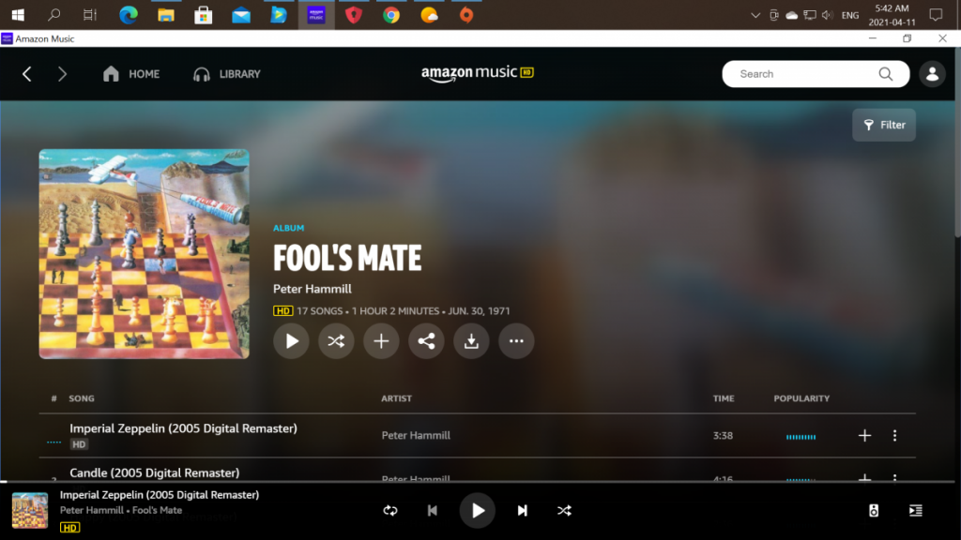Viewport: 961px width, 540px height.
Task: Open Microsoft Edge from the taskbar
Action: click(128, 15)
